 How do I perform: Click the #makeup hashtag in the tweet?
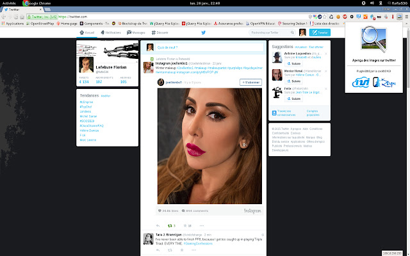click(x=200, y=68)
